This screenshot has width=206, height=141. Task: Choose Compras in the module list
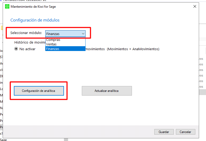(x=65, y=40)
